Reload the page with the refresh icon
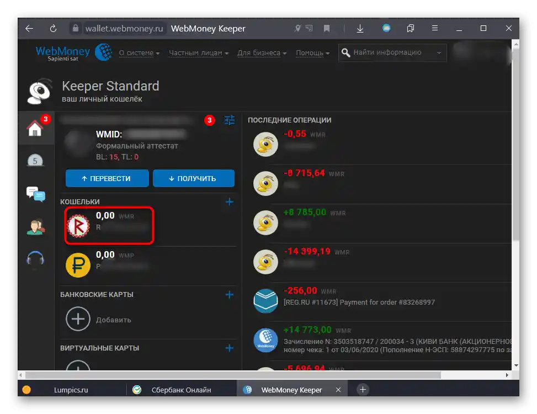 [x=53, y=28]
